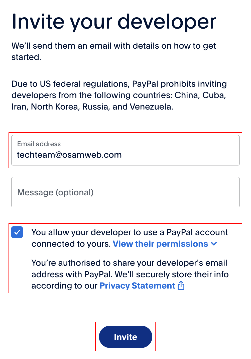Click the "connected to yours." consent text
This screenshot has height=359, width=251.
click(x=71, y=244)
